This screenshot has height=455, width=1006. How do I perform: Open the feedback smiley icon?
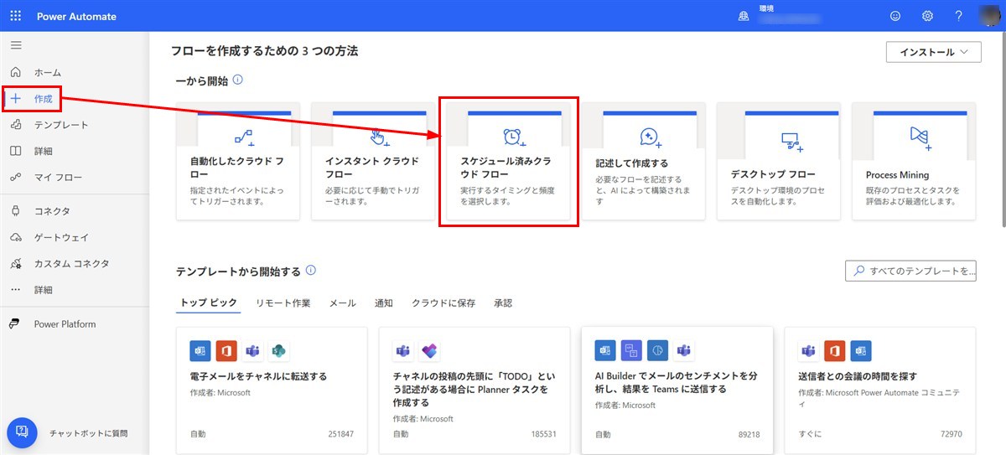tap(895, 16)
